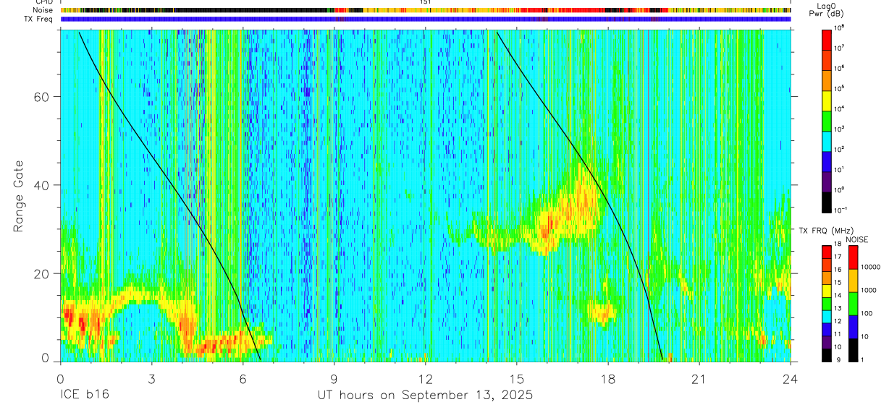Image resolution: width=889 pixels, height=410 pixels.
Task: Click the y-axis tick label '20'
Action: [41, 273]
